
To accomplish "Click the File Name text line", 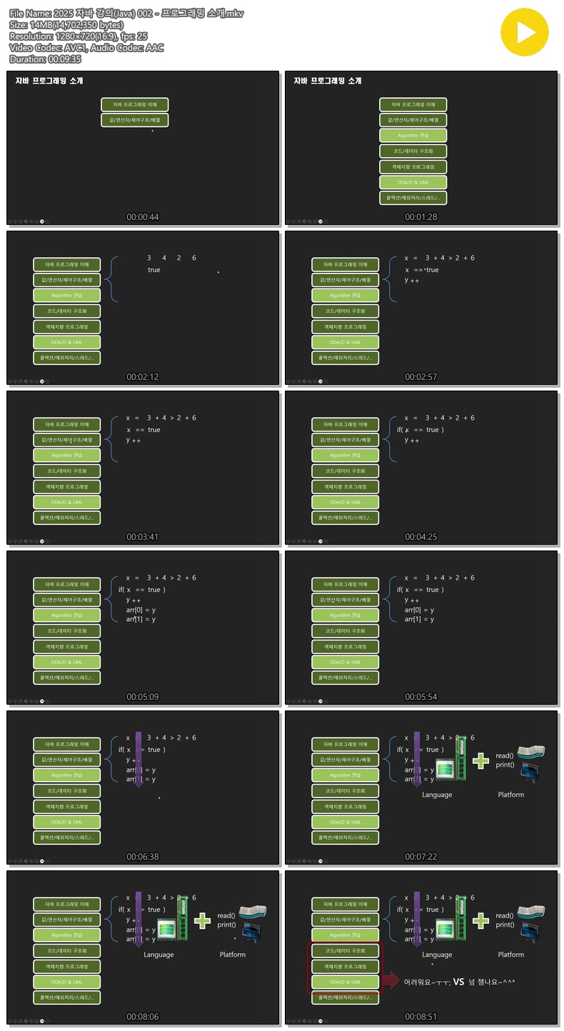I will [x=126, y=13].
